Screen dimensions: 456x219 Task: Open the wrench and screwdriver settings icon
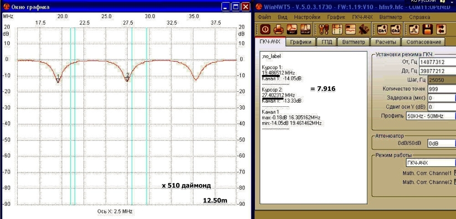[324, 29]
